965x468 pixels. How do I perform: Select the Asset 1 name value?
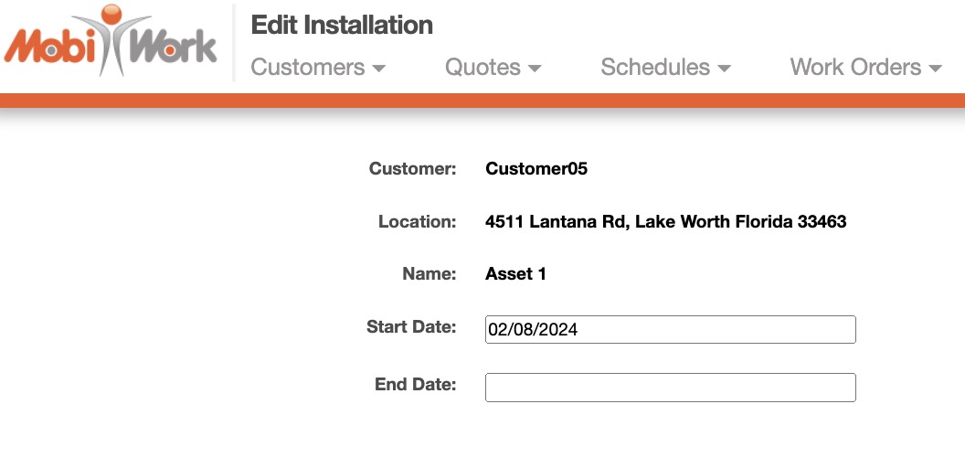(515, 274)
